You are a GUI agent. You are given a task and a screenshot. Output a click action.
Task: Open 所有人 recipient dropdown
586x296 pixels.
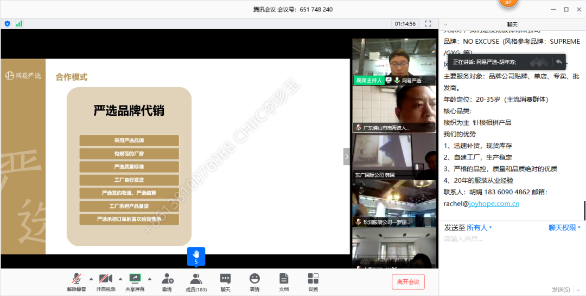480,227
